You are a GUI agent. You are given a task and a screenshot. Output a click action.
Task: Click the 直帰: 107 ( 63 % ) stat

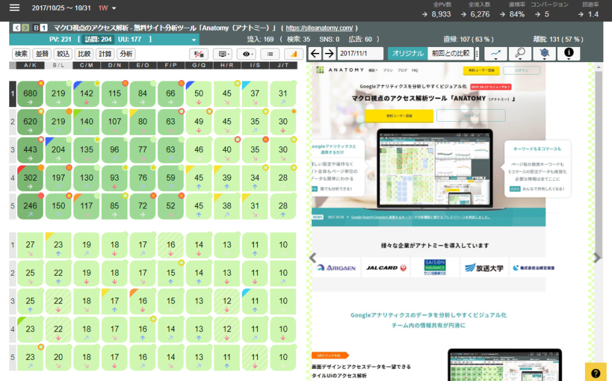pos(469,40)
